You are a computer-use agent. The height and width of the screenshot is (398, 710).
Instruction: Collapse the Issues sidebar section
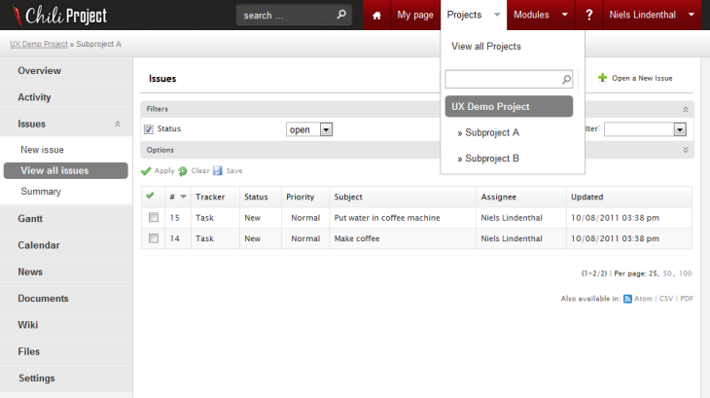[118, 125]
